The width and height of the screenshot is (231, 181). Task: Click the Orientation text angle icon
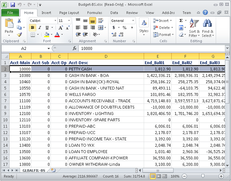95,35
